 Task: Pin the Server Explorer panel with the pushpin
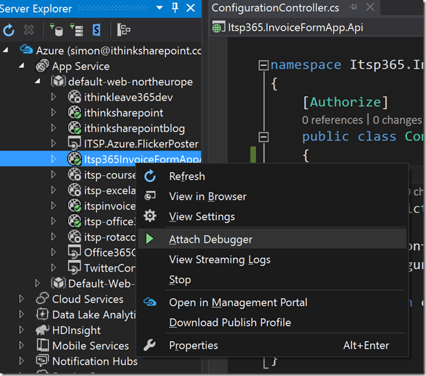coord(175,8)
